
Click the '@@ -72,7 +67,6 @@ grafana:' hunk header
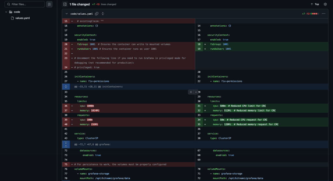pyautogui.click(x=92, y=145)
